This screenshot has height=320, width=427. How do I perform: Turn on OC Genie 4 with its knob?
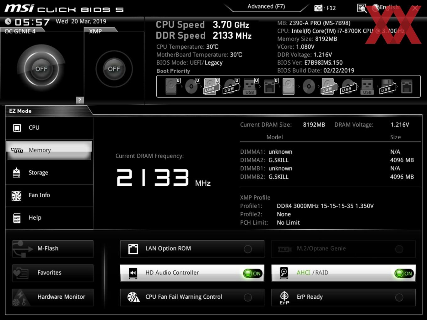(41, 69)
